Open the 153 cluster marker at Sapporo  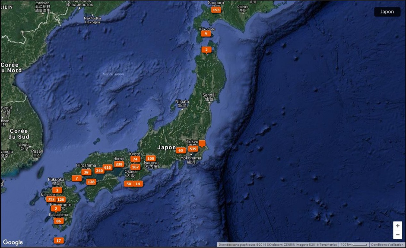click(216, 10)
